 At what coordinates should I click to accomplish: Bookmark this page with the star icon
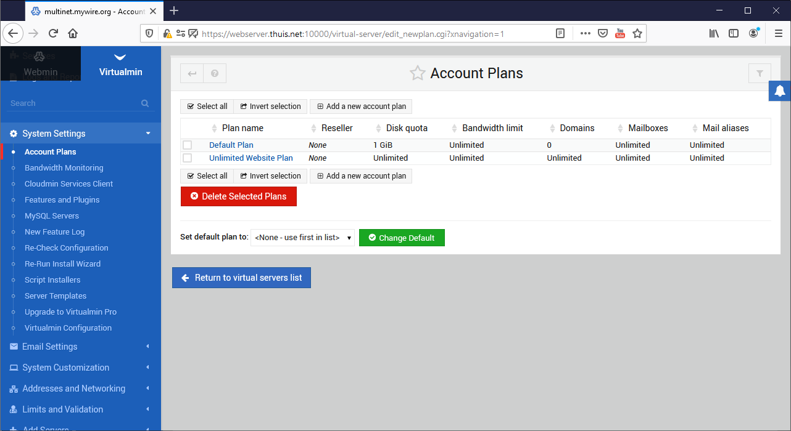point(637,33)
